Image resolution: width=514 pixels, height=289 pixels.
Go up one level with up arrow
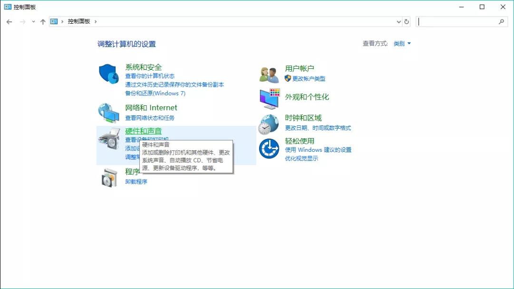[43, 22]
